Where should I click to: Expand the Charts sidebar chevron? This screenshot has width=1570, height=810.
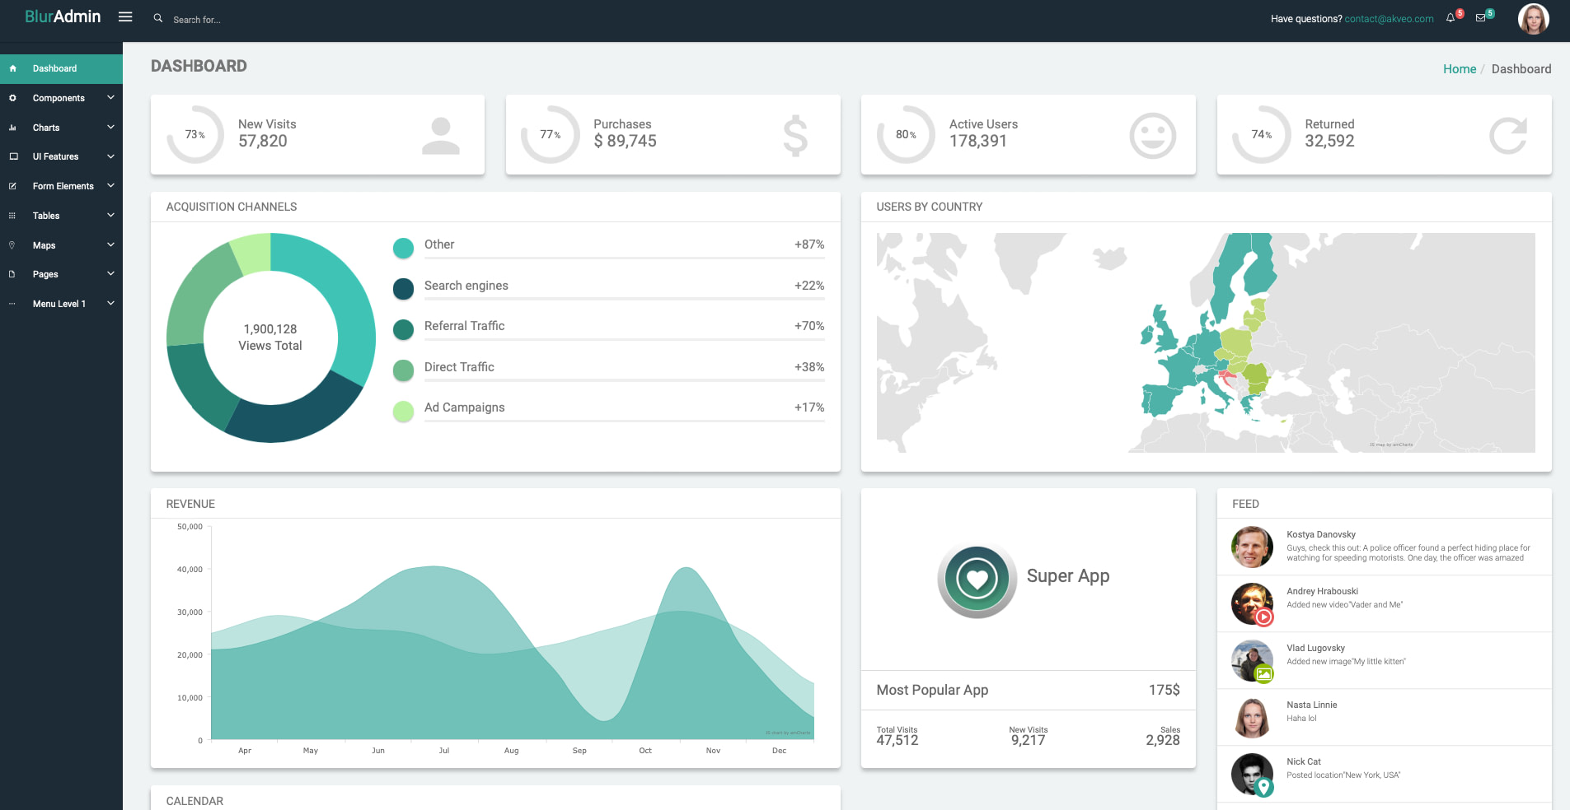[x=110, y=128]
